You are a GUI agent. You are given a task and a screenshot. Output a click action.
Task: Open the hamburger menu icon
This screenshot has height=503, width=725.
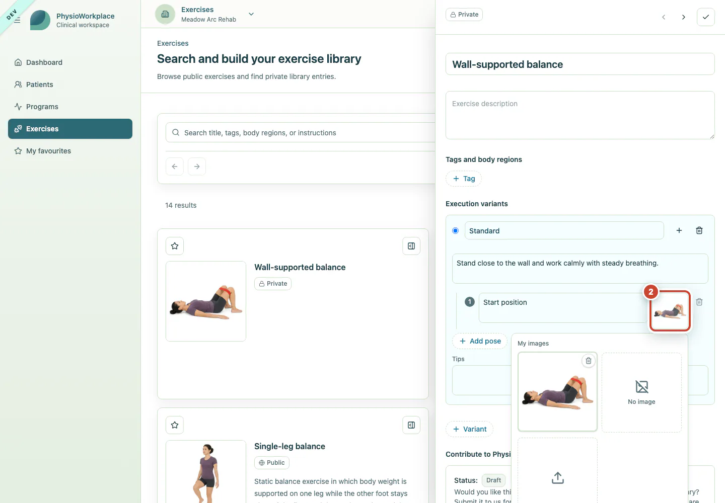(x=17, y=20)
